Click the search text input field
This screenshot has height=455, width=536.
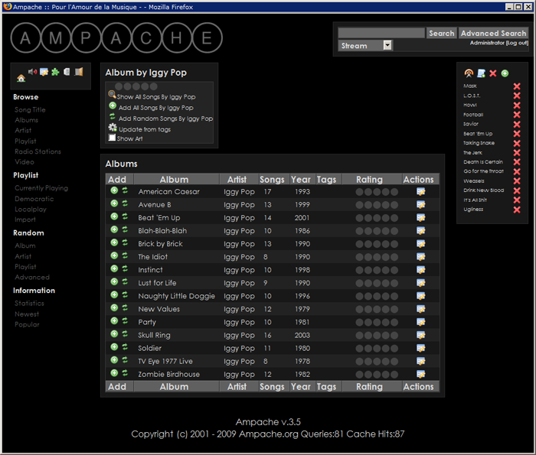point(381,33)
